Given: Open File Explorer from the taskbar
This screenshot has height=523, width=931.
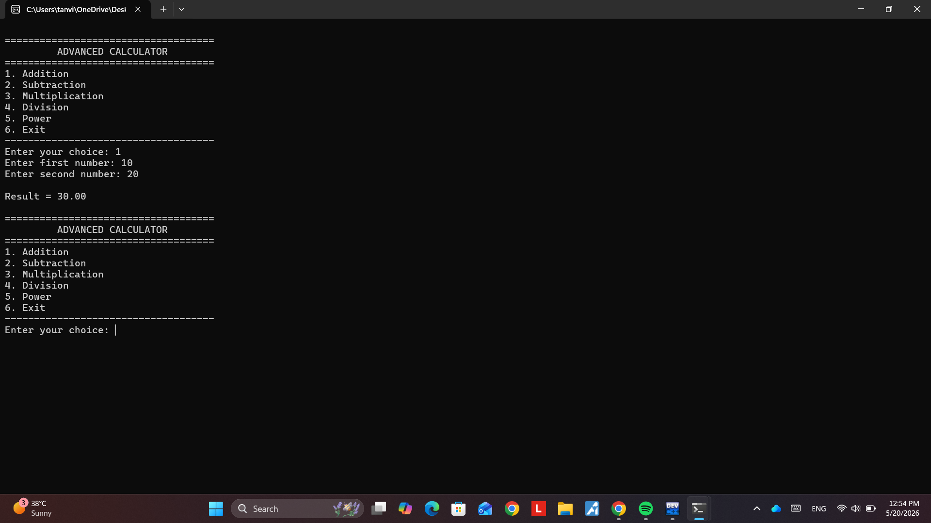Looking at the screenshot, I should point(565,508).
